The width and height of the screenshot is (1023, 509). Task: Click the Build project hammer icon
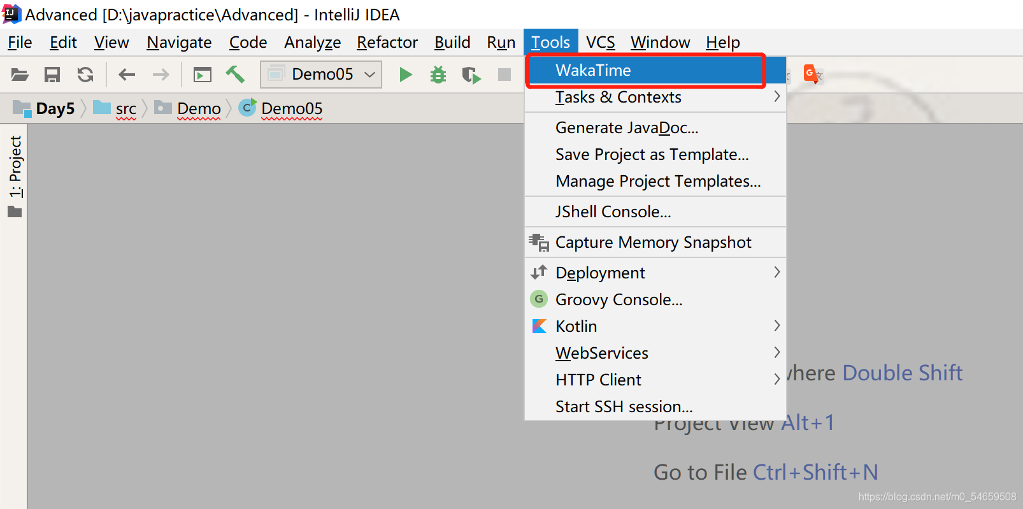235,75
